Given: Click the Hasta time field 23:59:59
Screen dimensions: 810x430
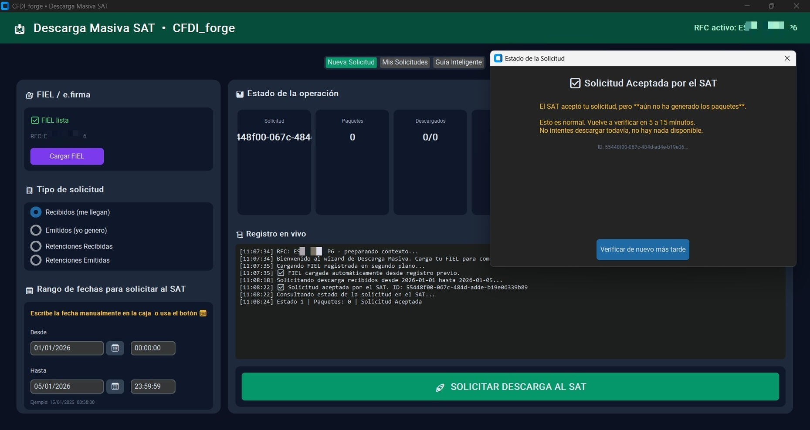Looking at the screenshot, I should 153,386.
